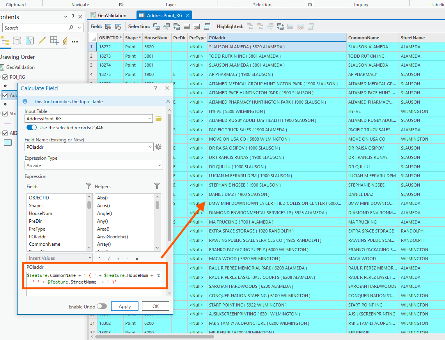445x340 pixels.
Task: Select List By Labeling view
Action: click(65, 41)
